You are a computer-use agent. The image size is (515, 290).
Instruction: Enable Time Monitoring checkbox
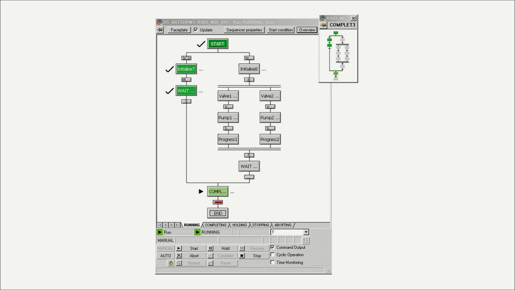272,263
